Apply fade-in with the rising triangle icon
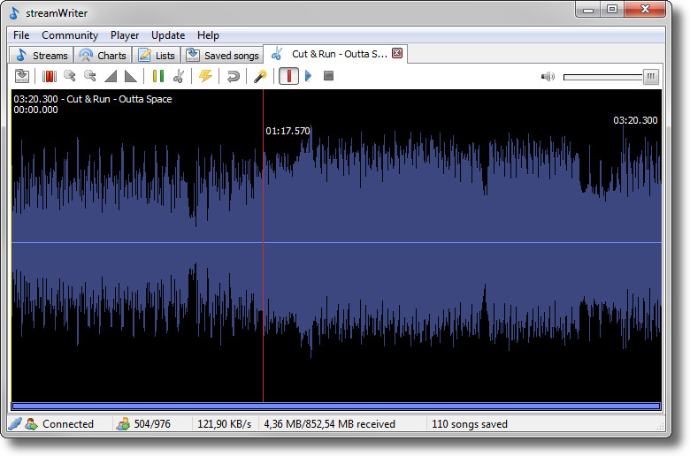The width and height of the screenshot is (690, 456). click(111, 76)
